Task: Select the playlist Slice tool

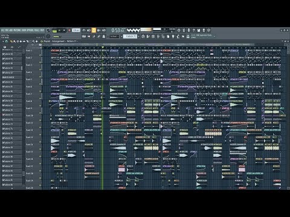Action: tap(27, 41)
